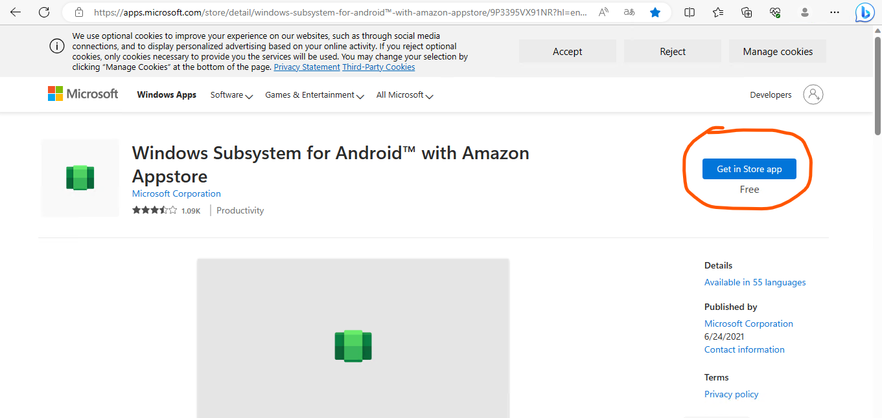Viewport: 882px width, 418px height.
Task: View site information lock icon
Action: point(79,12)
